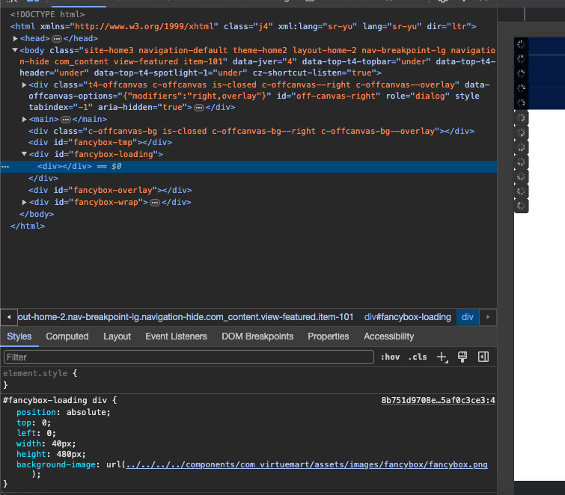The height and width of the screenshot is (495, 565).
Task: Switch to the Computed tab
Action: 67,336
